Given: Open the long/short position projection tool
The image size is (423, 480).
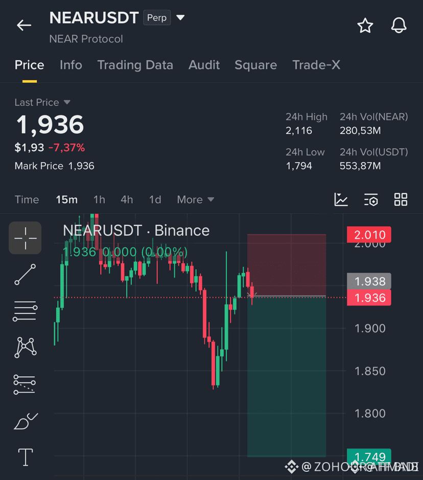Looking at the screenshot, I should [25, 384].
